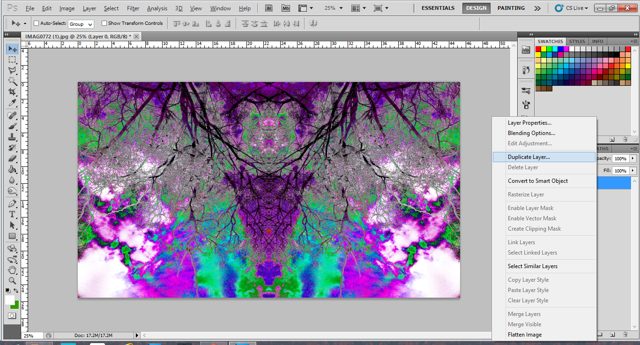This screenshot has height=345, width=640.
Task: Select the Magic Wand tool
Action: (x=12, y=81)
